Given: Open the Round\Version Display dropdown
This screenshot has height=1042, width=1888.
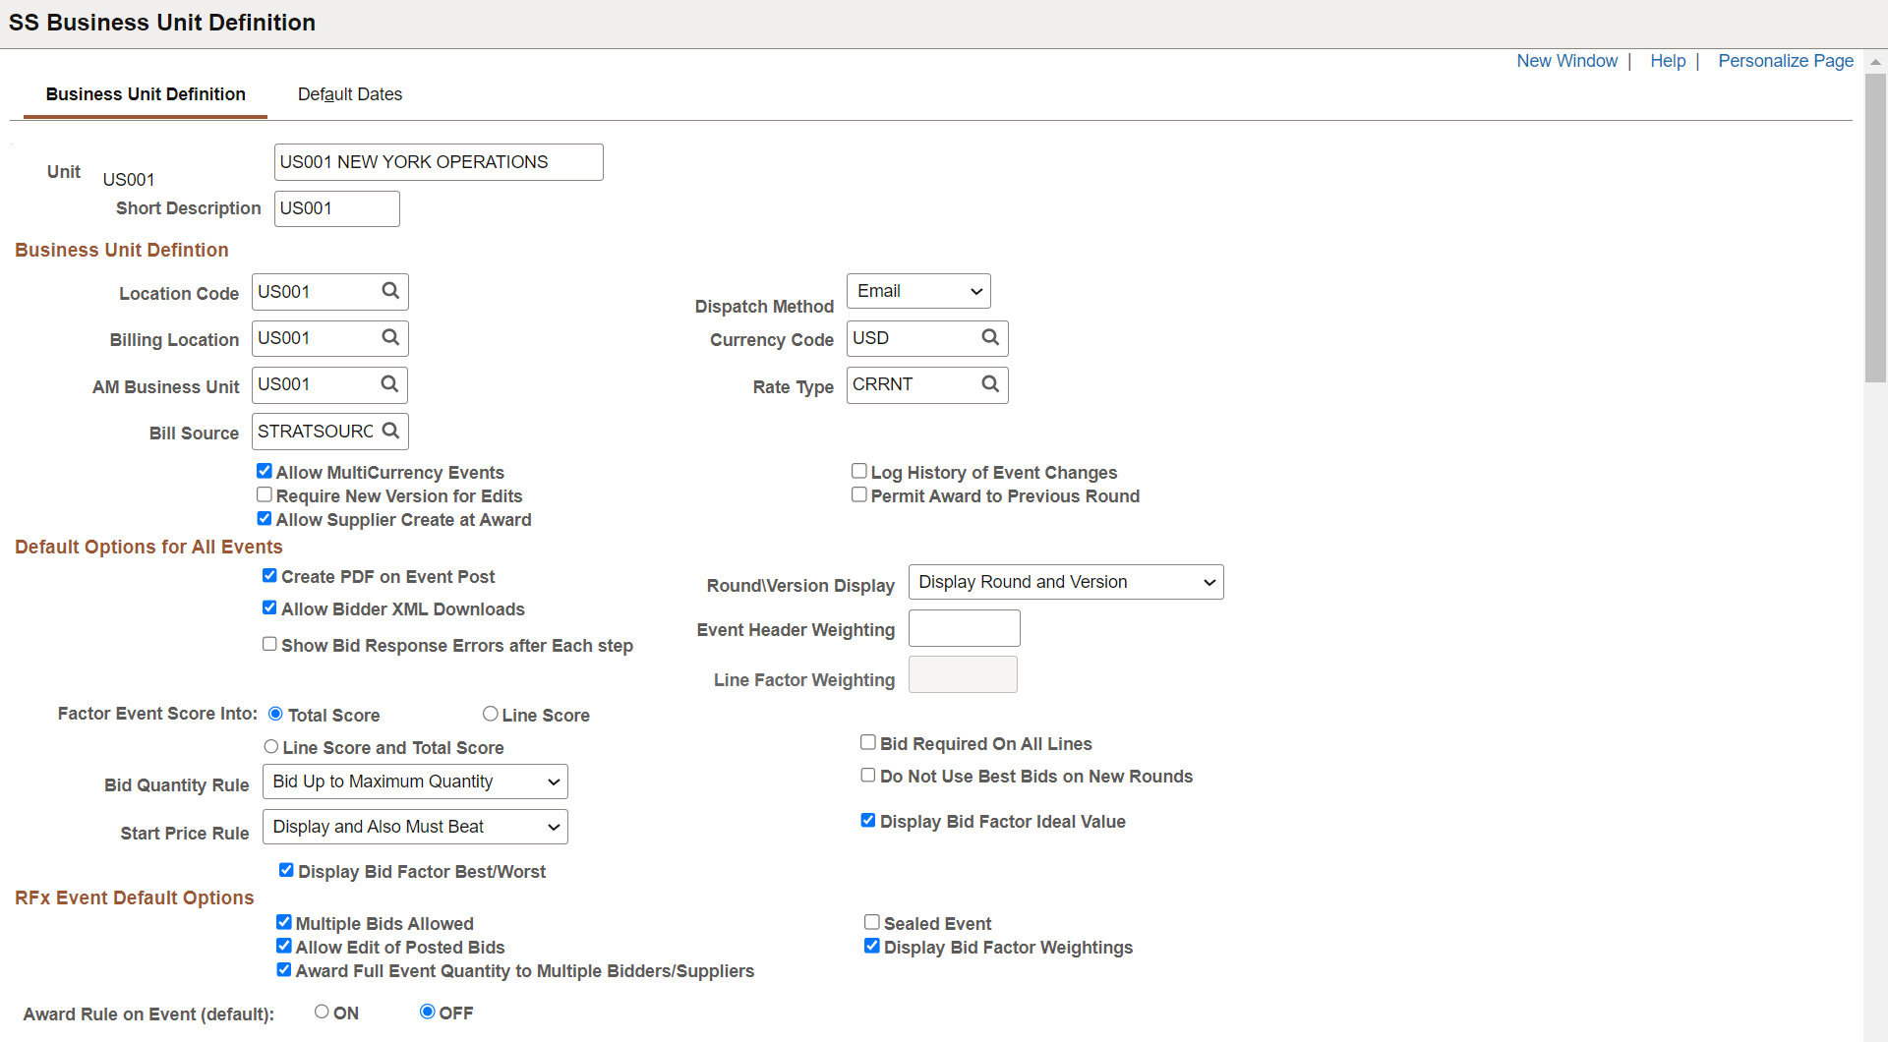Looking at the screenshot, I should click(x=1066, y=582).
